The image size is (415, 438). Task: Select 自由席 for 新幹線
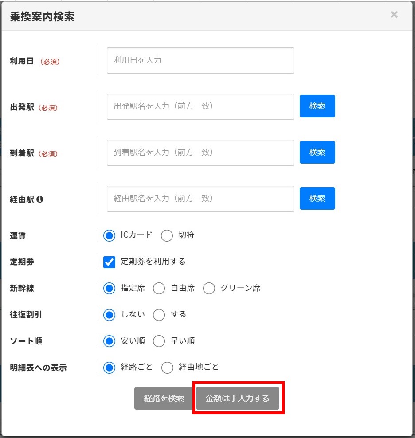(x=159, y=288)
